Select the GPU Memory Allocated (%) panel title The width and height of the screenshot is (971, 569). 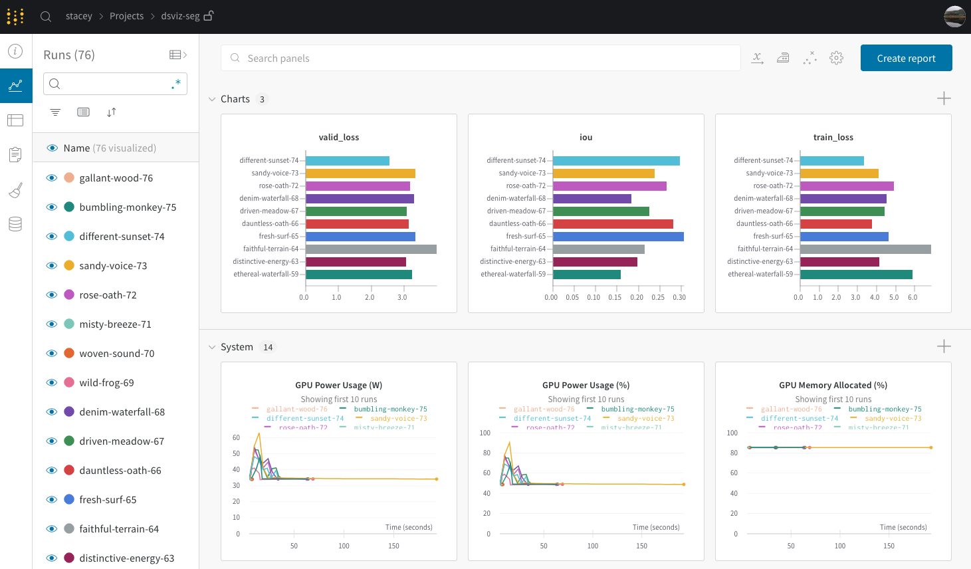[833, 386]
